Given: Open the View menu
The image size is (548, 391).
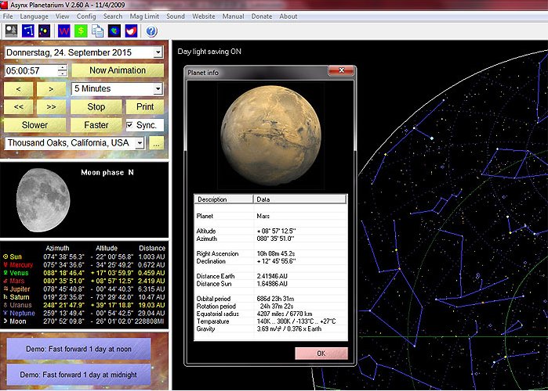Looking at the screenshot, I should click(62, 16).
